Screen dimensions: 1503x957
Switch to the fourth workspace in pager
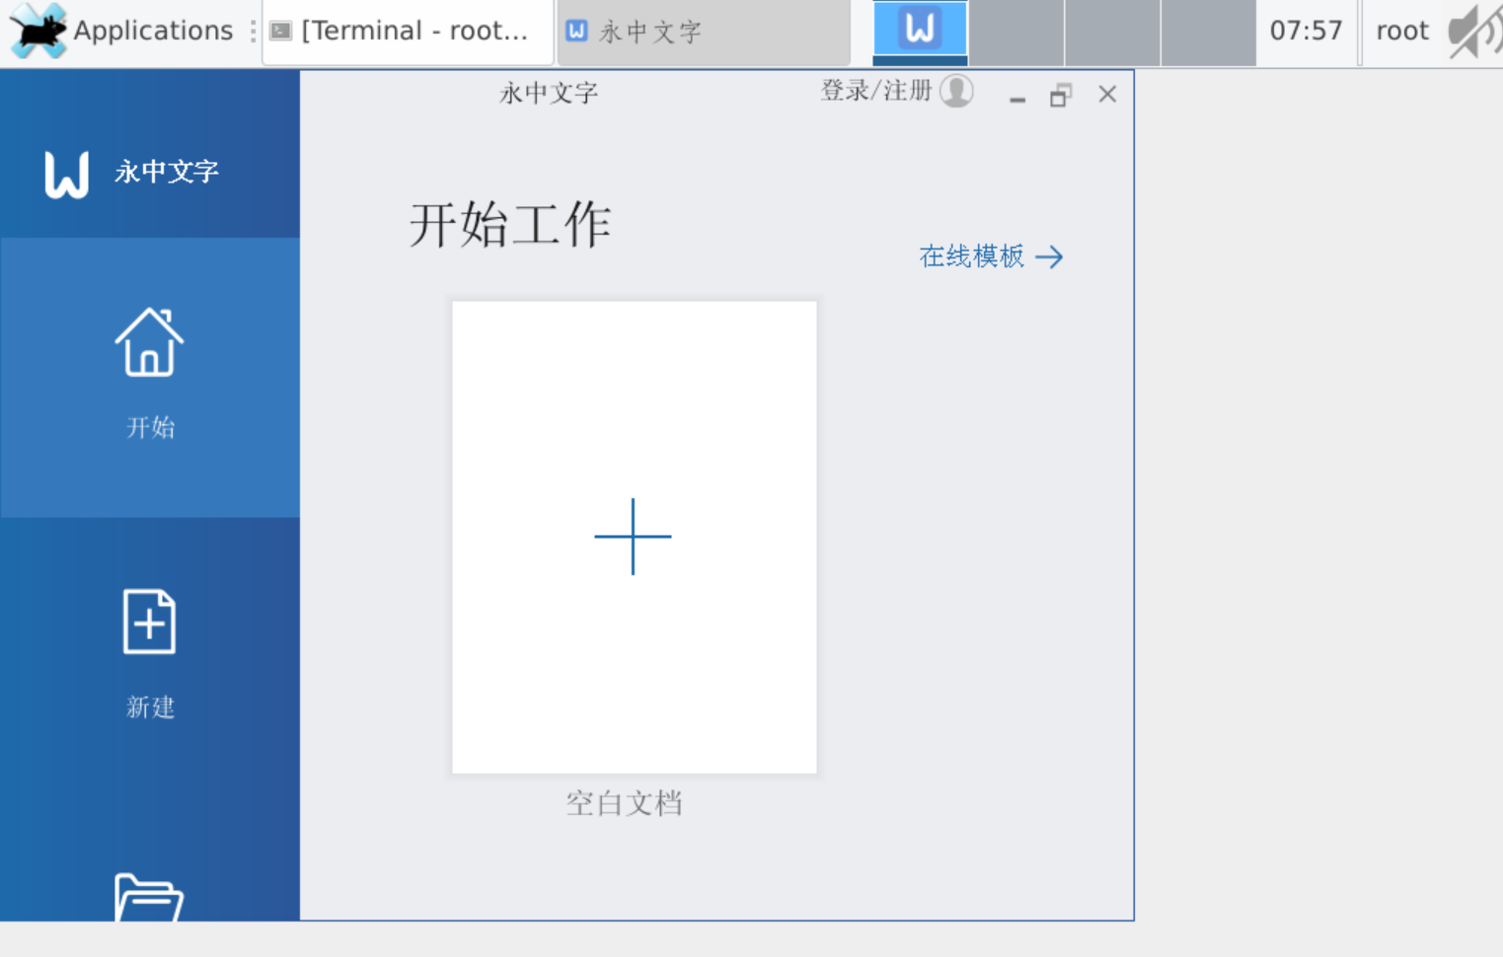pyautogui.click(x=1208, y=32)
